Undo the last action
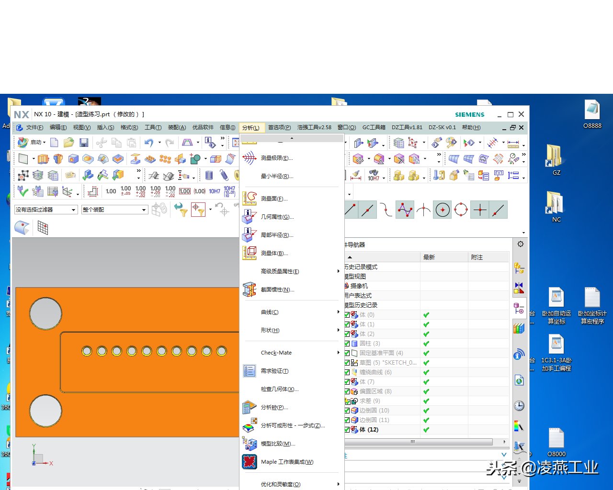 click(x=149, y=143)
